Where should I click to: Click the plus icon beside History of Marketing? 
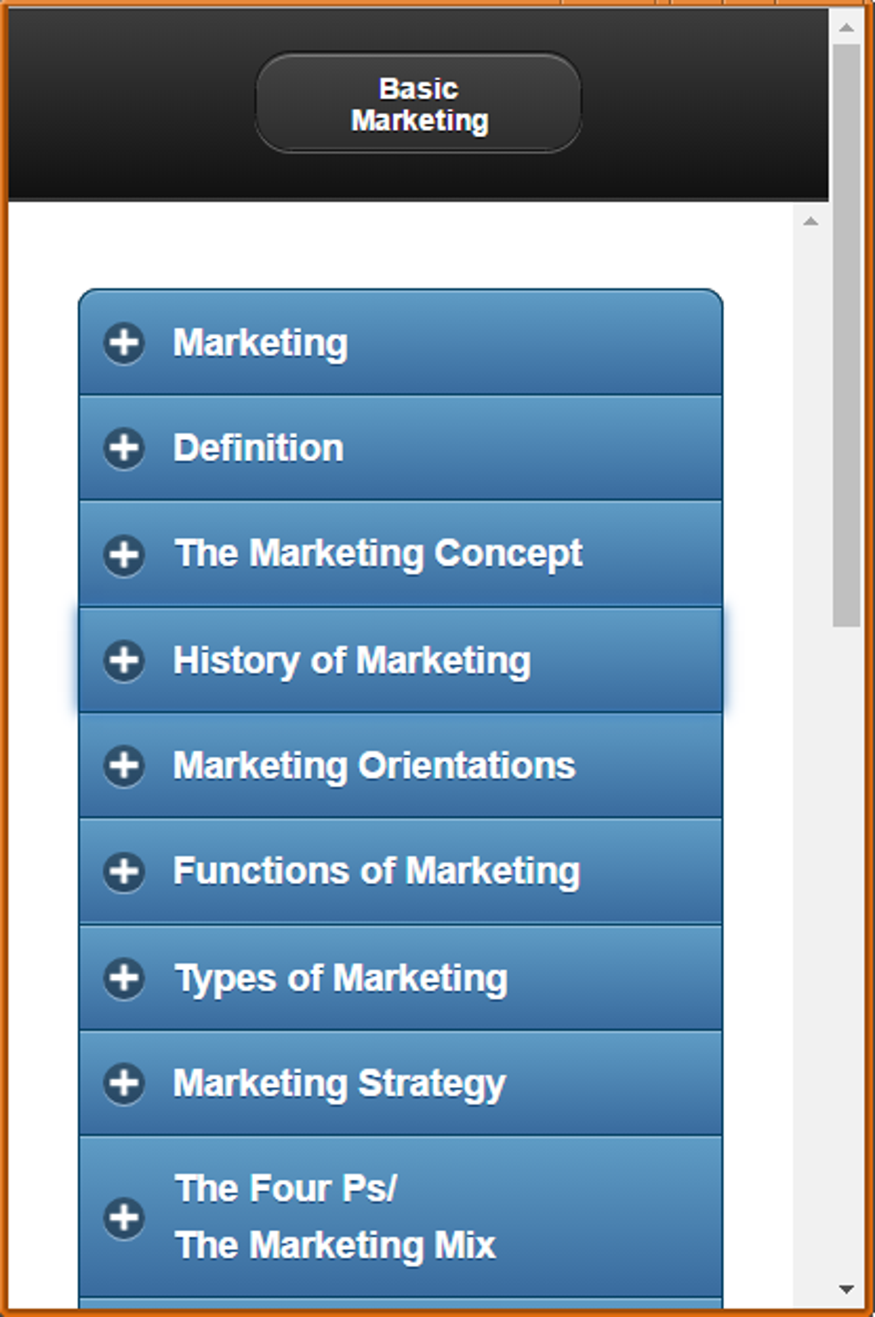coord(124,661)
